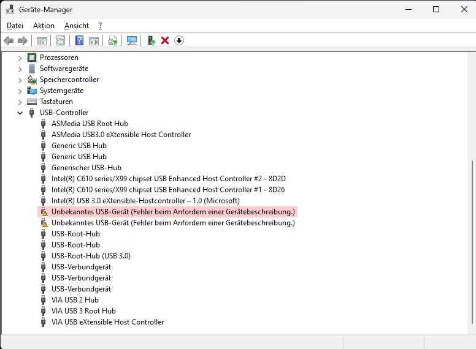Select Intel(R) C610 USB Enhanced Host Controller #1 - 8D26

pos(168,190)
